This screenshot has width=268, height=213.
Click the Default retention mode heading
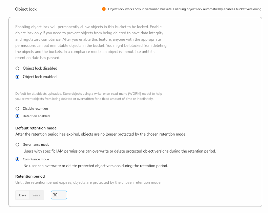(x=36, y=128)
